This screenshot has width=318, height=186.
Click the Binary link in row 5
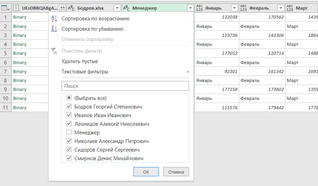click(x=20, y=53)
